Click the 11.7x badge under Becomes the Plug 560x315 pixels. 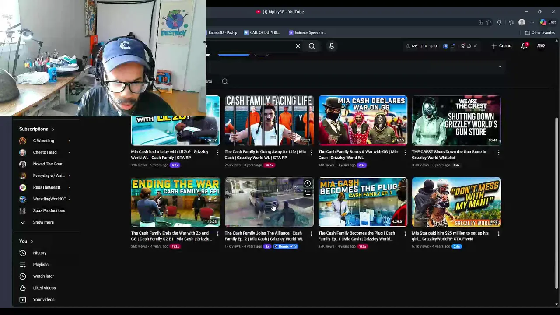point(362,246)
